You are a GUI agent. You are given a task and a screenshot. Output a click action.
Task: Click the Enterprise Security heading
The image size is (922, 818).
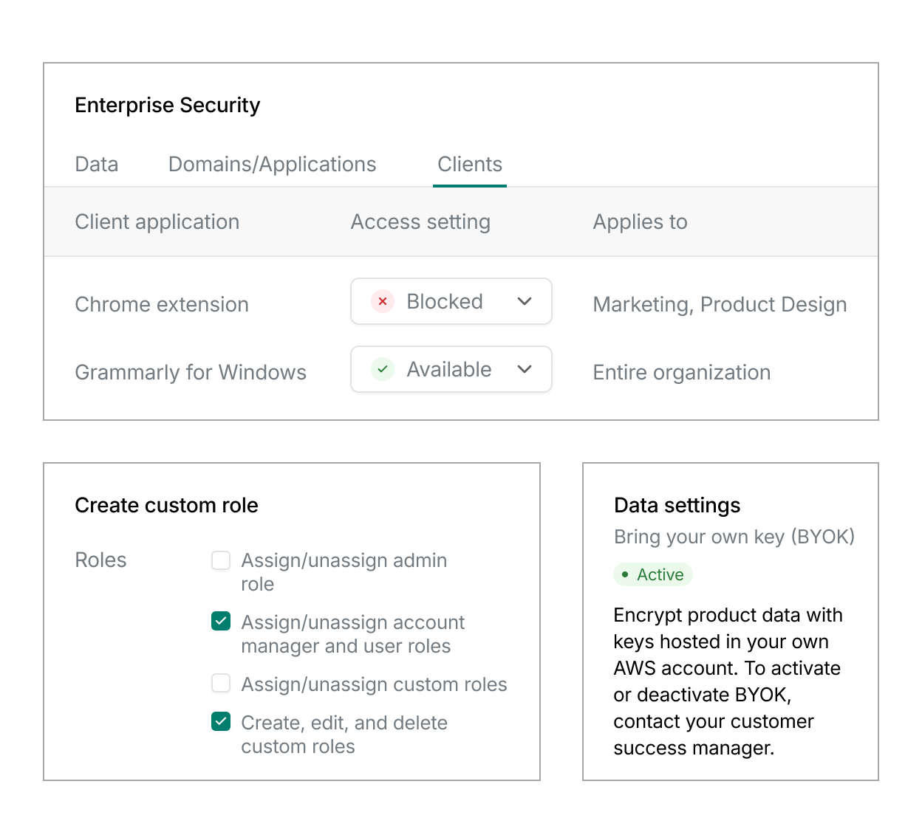pos(167,105)
